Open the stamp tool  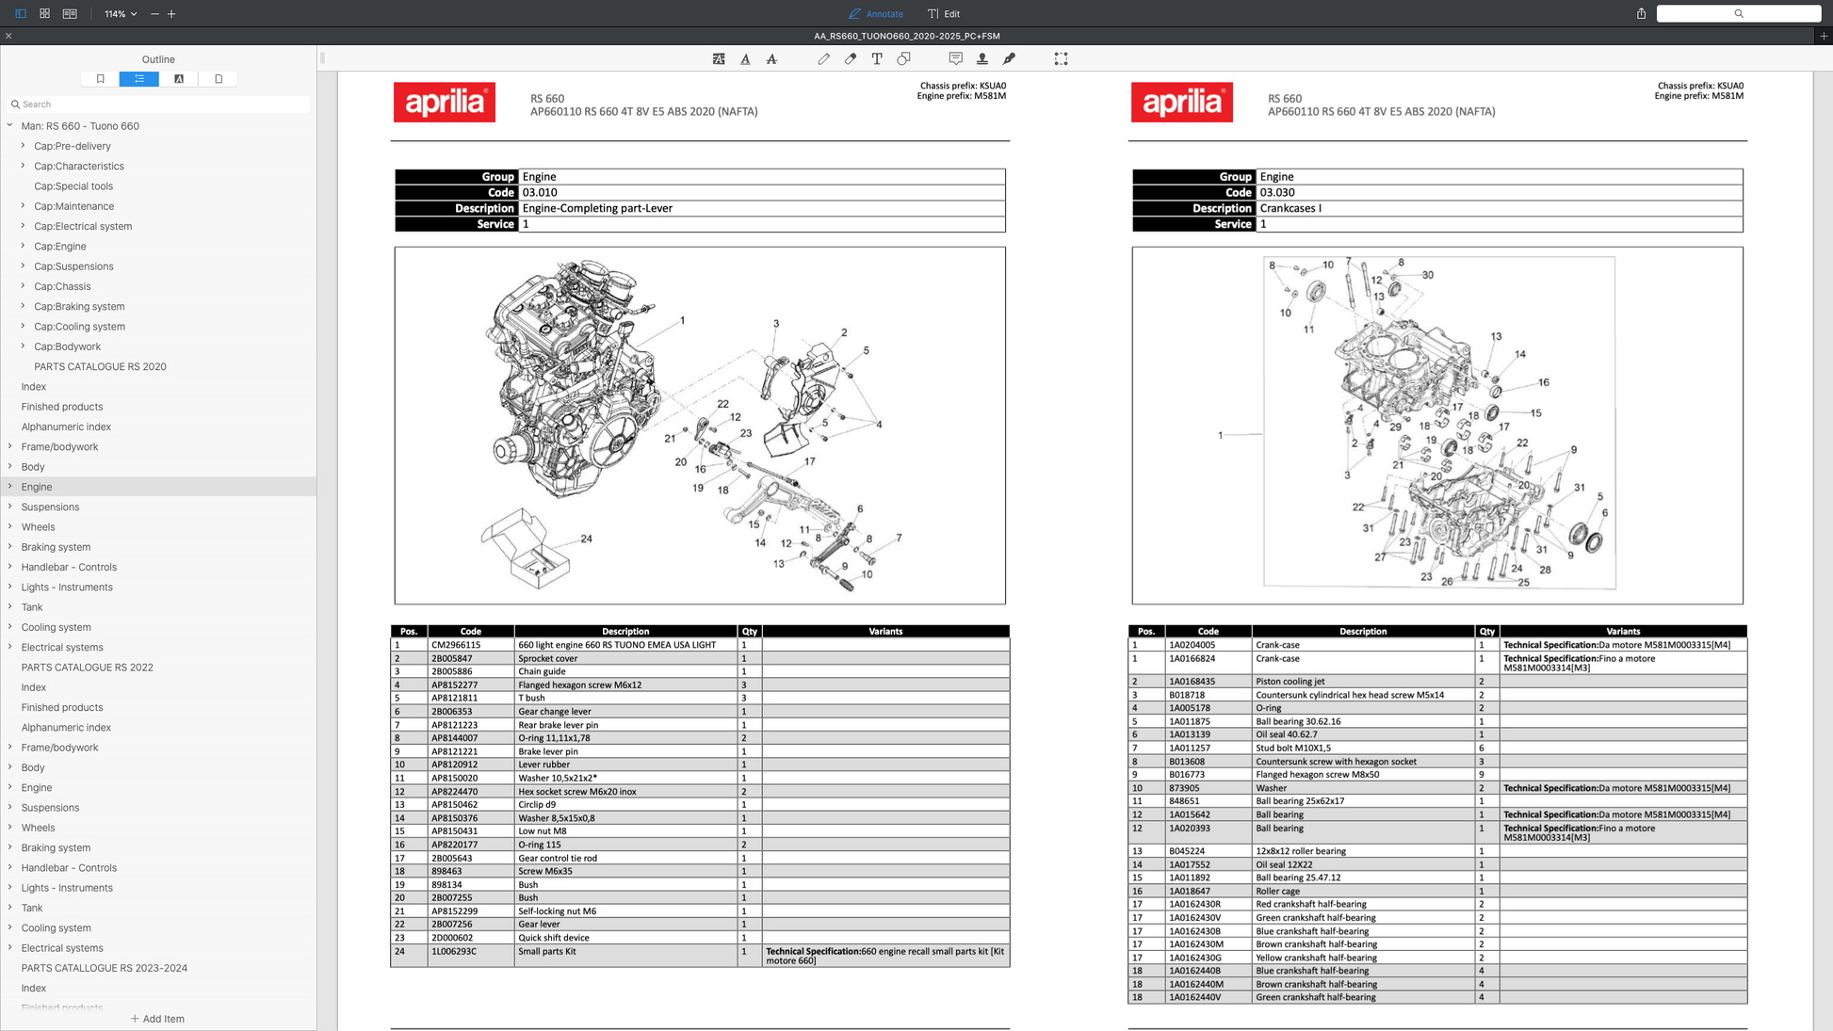point(982,58)
